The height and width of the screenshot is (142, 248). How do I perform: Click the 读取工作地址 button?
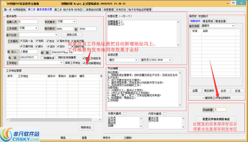(73, 63)
